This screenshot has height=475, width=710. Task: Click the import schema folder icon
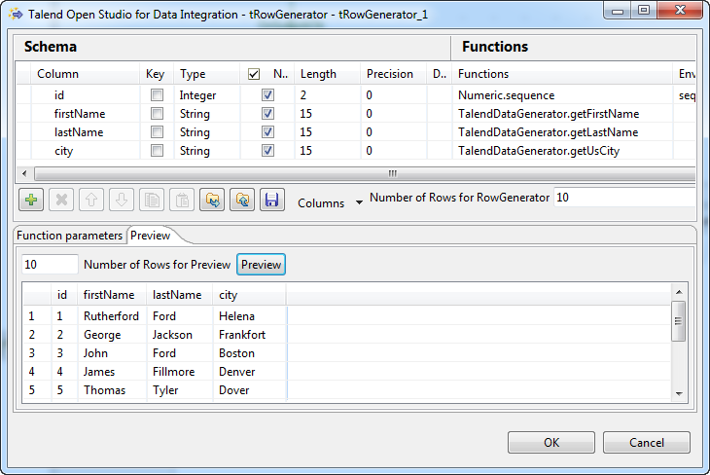tap(211, 200)
